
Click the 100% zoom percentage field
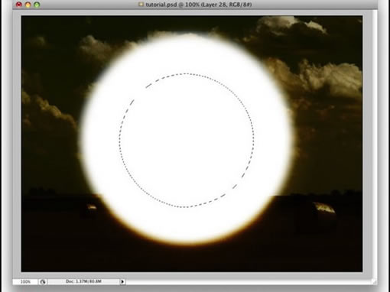point(25,281)
